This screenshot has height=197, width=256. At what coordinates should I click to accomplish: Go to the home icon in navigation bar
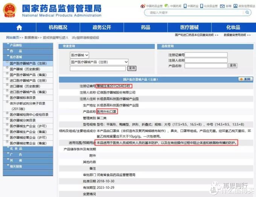click(19, 27)
